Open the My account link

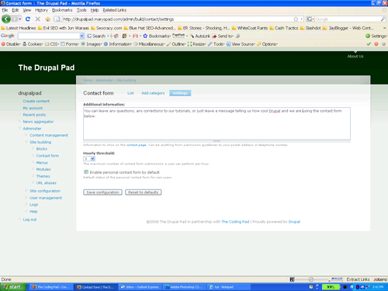tap(33, 108)
